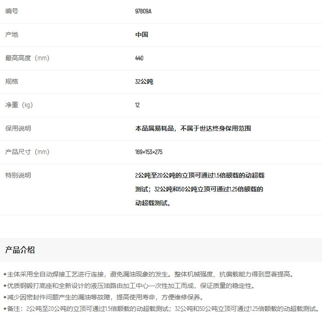Click the bold special note about 动超载测试

pyautogui.click(x=199, y=189)
